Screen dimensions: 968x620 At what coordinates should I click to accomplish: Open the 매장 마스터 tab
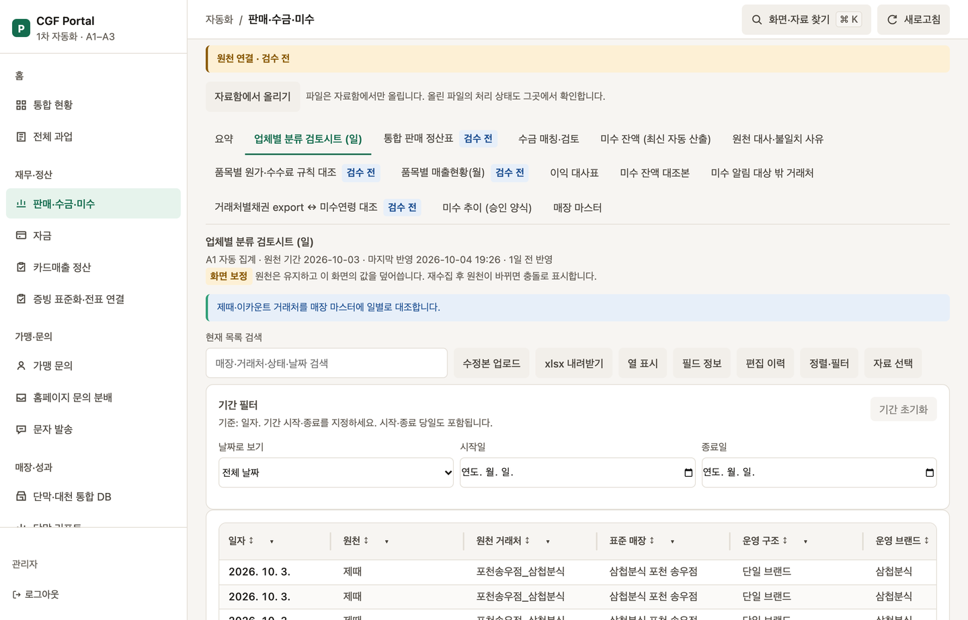tap(577, 207)
